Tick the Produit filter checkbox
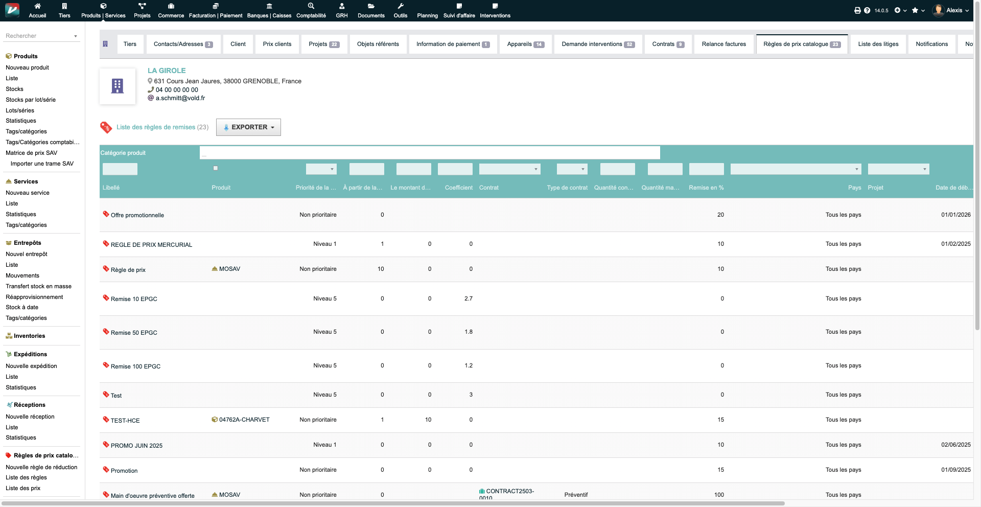 pyautogui.click(x=216, y=168)
